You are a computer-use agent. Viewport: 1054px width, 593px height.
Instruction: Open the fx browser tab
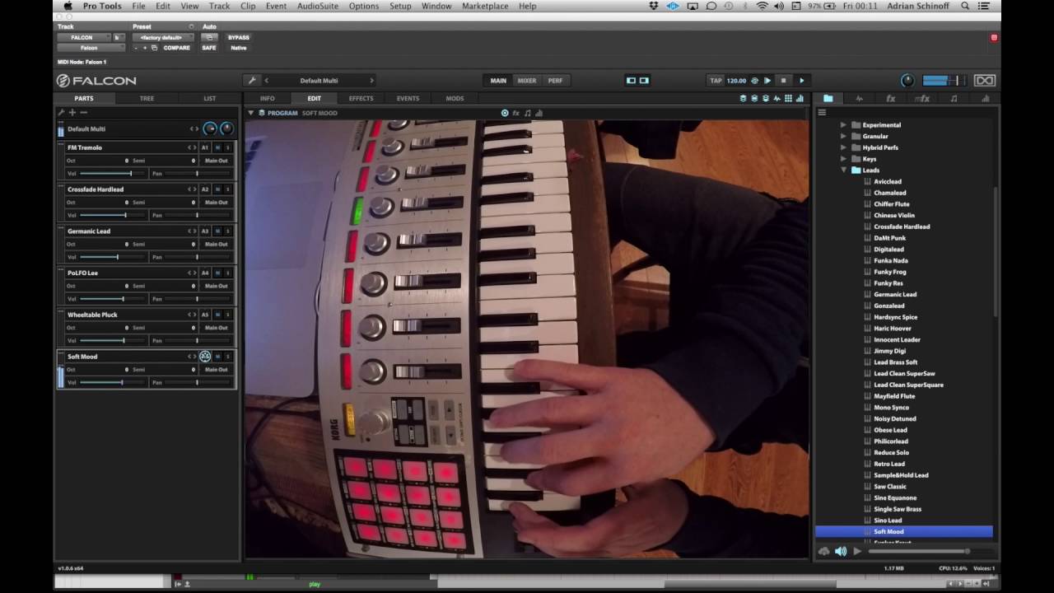[890, 98]
